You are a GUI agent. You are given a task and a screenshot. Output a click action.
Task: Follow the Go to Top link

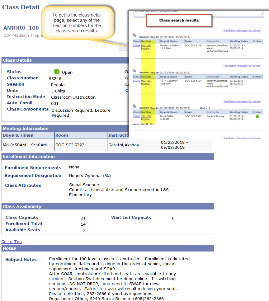12,242
